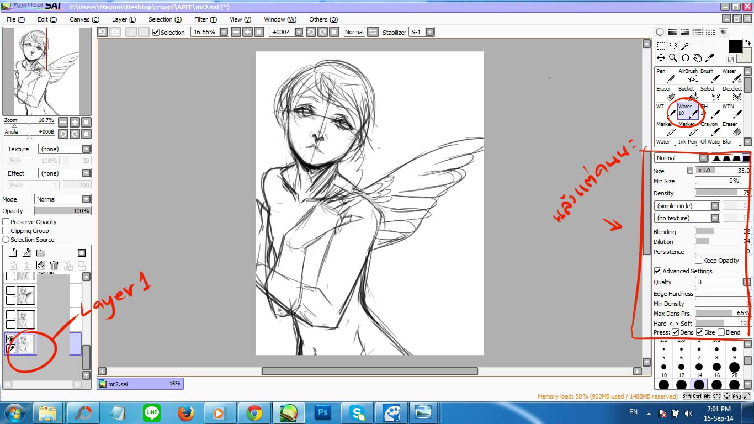
Task: Click the navigator preview thumbnail
Action: coord(47,71)
